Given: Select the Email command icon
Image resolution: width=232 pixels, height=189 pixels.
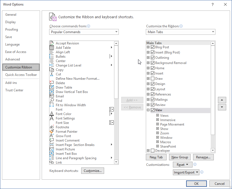Looking at the screenshot, I should pyautogui.click(x=52, y=96).
